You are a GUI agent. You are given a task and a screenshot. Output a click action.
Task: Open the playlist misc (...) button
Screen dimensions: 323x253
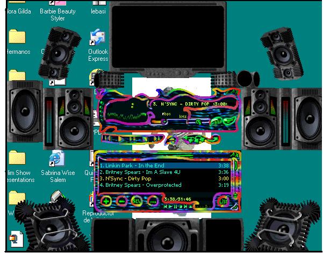[153, 202]
